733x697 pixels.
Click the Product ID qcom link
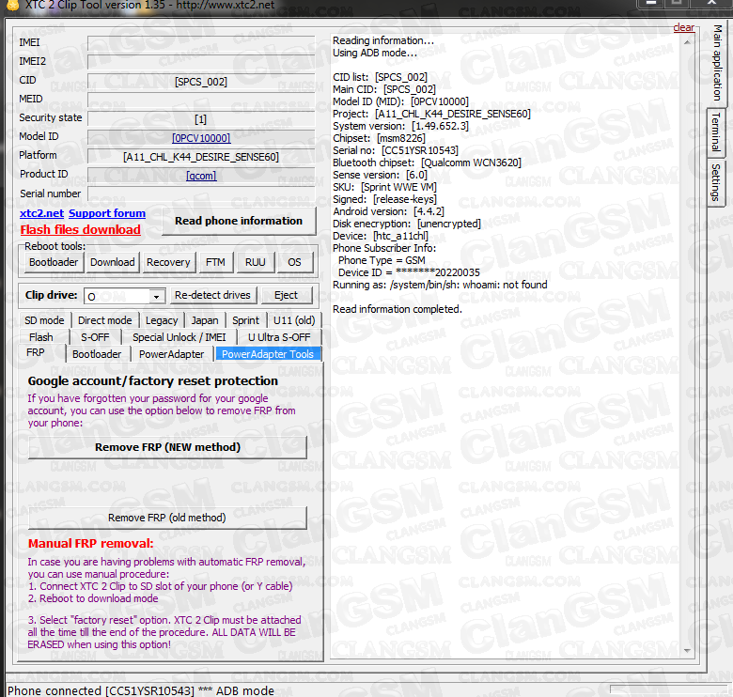click(201, 176)
